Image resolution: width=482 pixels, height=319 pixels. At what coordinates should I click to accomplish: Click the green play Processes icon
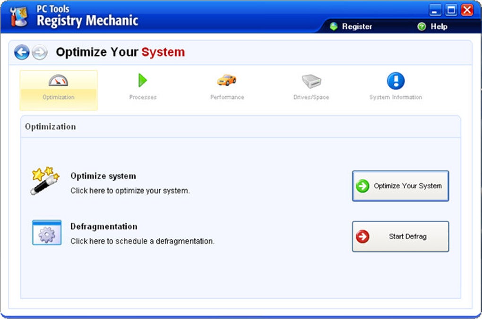(143, 80)
